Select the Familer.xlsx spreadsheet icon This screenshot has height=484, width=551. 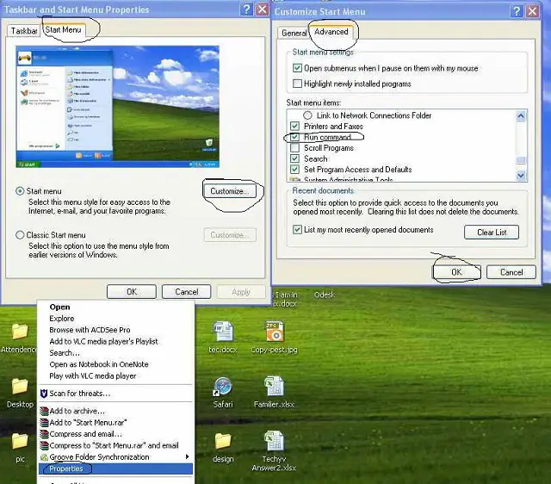[x=274, y=387]
